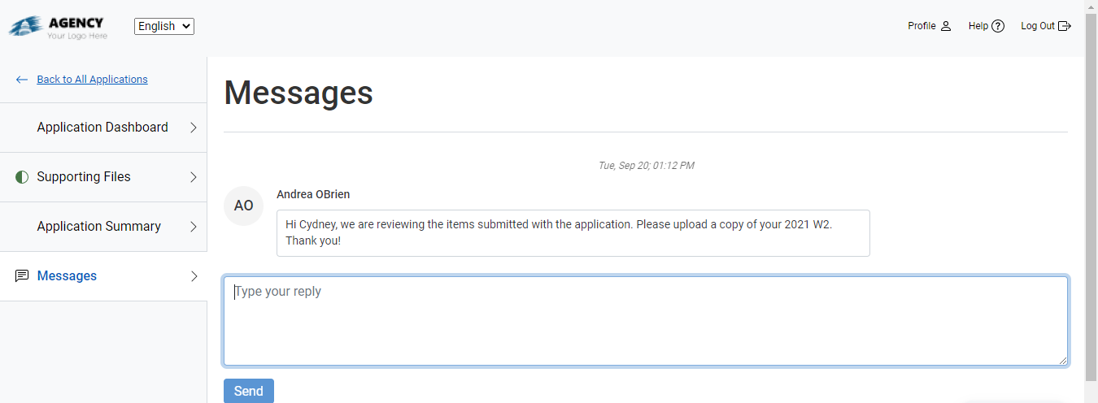1098x403 pixels.
Task: Open the English language dropdown
Action: [x=163, y=26]
